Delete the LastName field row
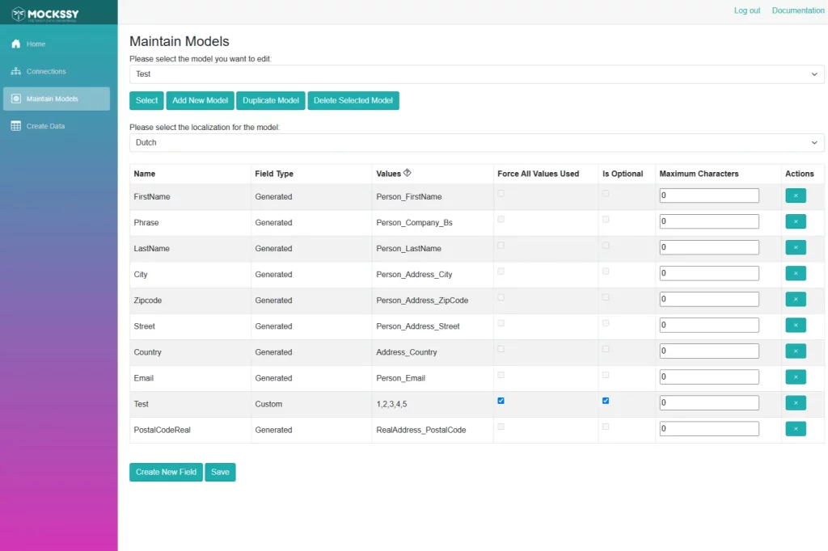Image resolution: width=828 pixels, height=551 pixels. 796,247
